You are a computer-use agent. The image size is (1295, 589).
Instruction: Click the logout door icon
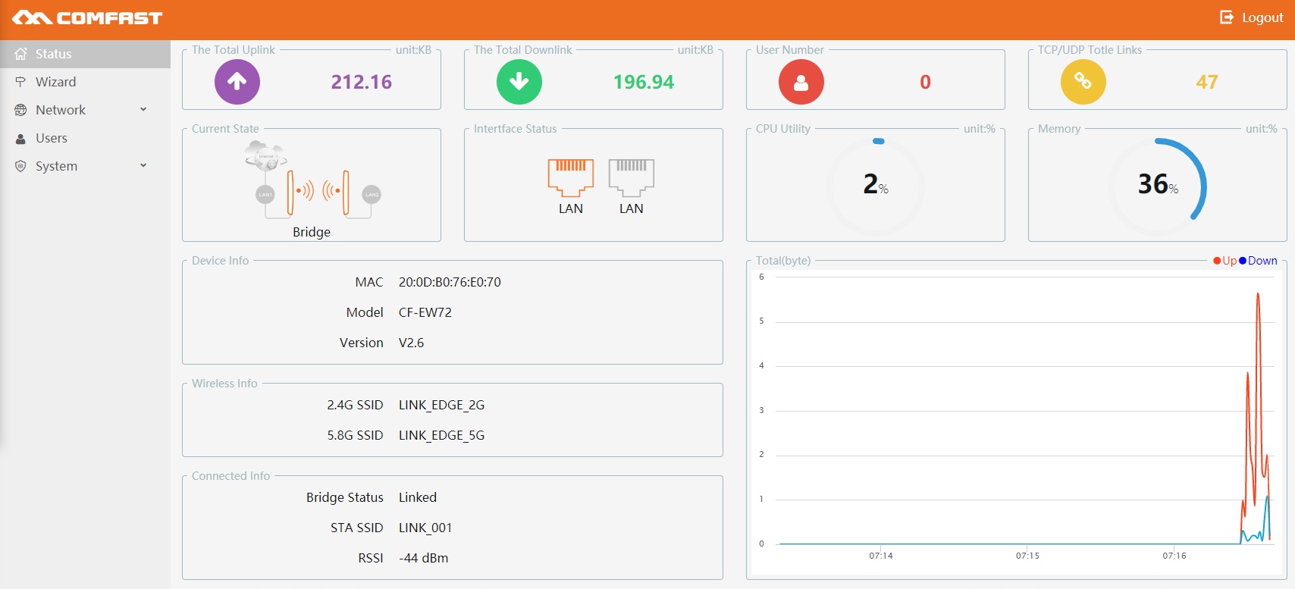1226,17
